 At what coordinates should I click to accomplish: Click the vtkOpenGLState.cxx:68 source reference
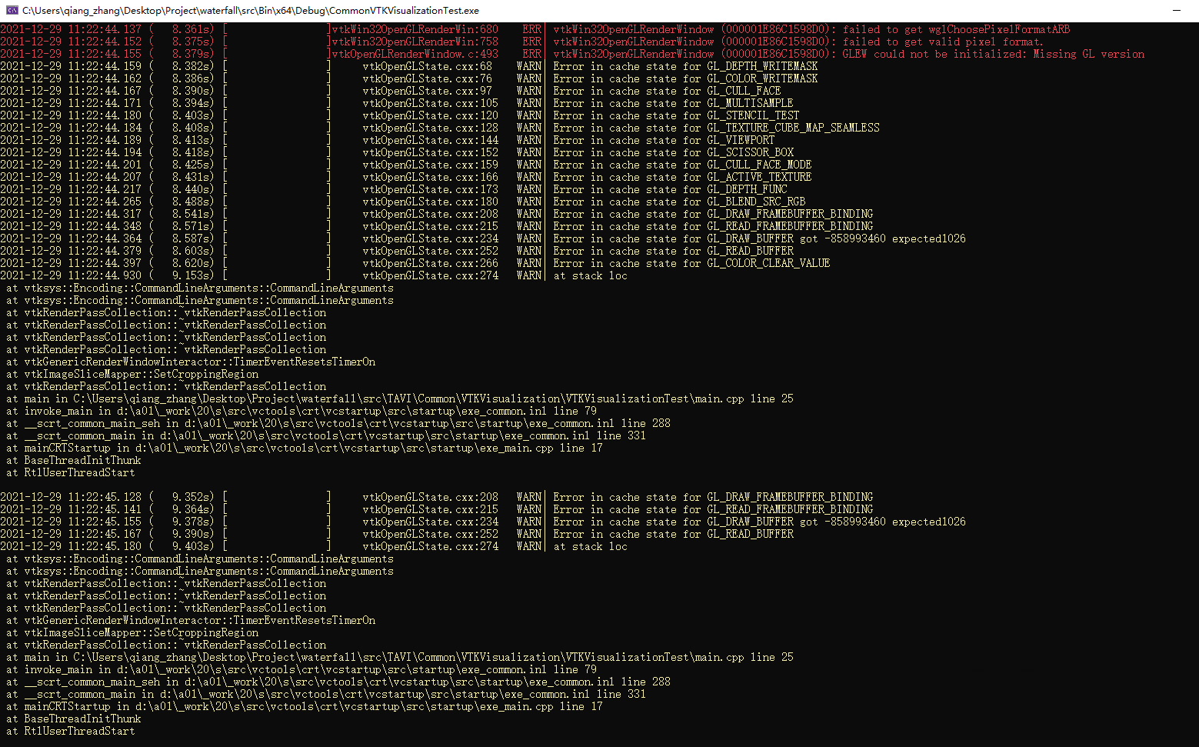coord(427,66)
